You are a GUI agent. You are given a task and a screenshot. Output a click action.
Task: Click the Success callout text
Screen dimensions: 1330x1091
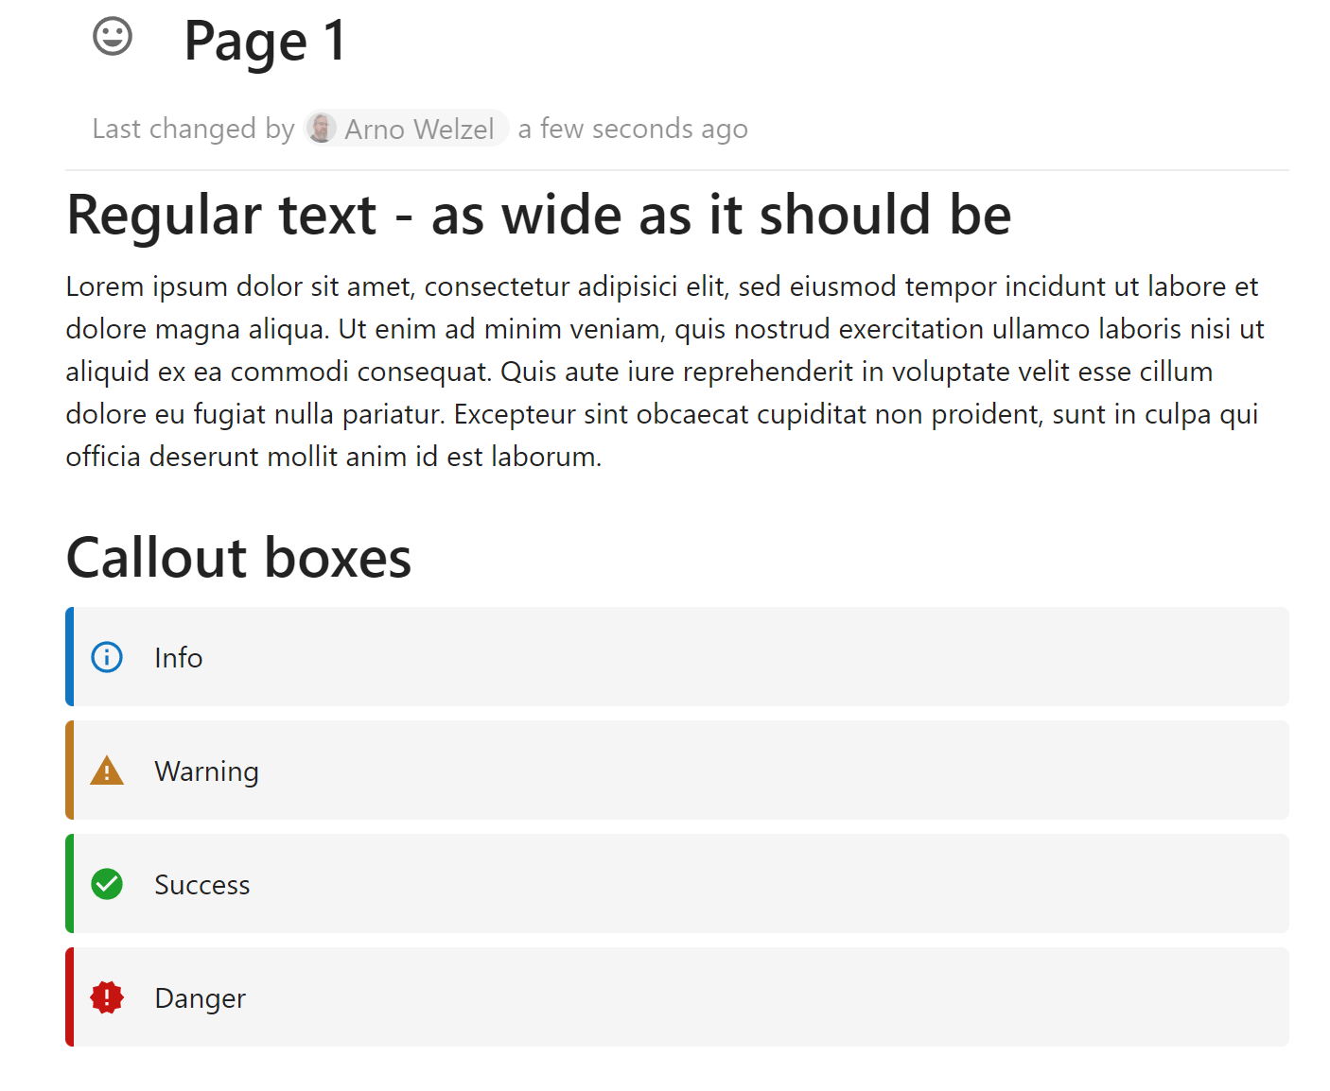(202, 885)
